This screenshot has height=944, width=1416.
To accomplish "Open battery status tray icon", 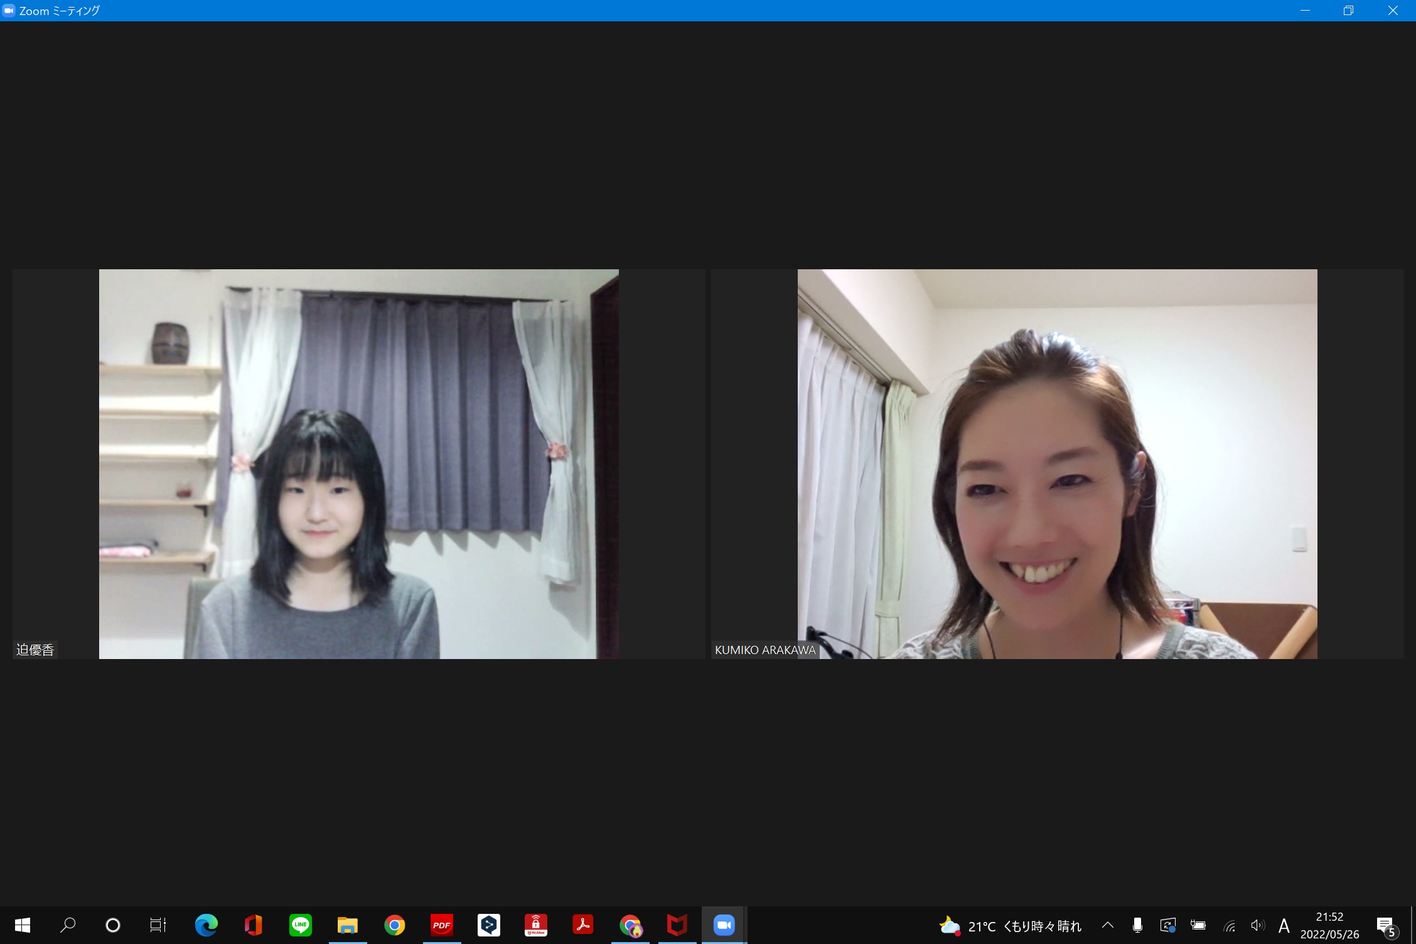I will 1198,925.
